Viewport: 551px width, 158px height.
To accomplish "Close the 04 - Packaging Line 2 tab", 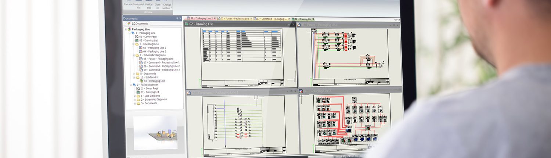I will tap(215, 18).
